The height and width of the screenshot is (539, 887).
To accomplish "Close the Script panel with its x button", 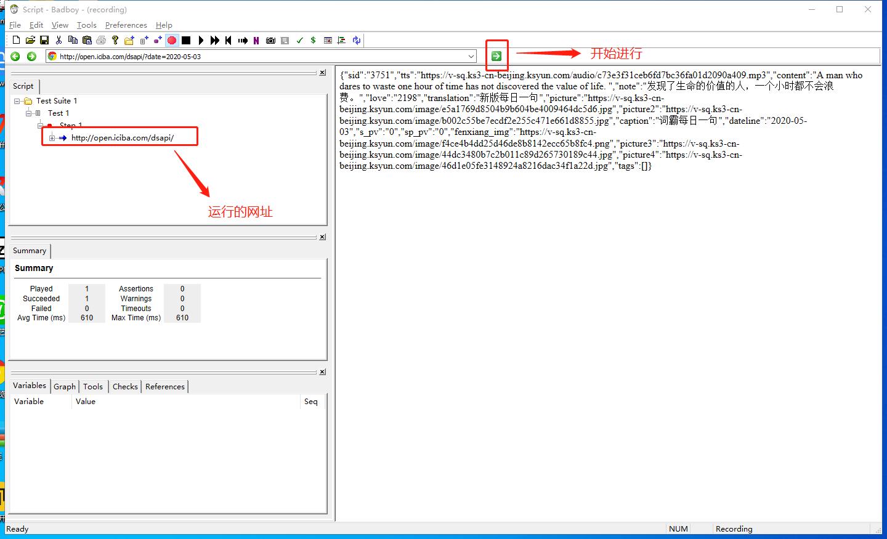I will 322,73.
